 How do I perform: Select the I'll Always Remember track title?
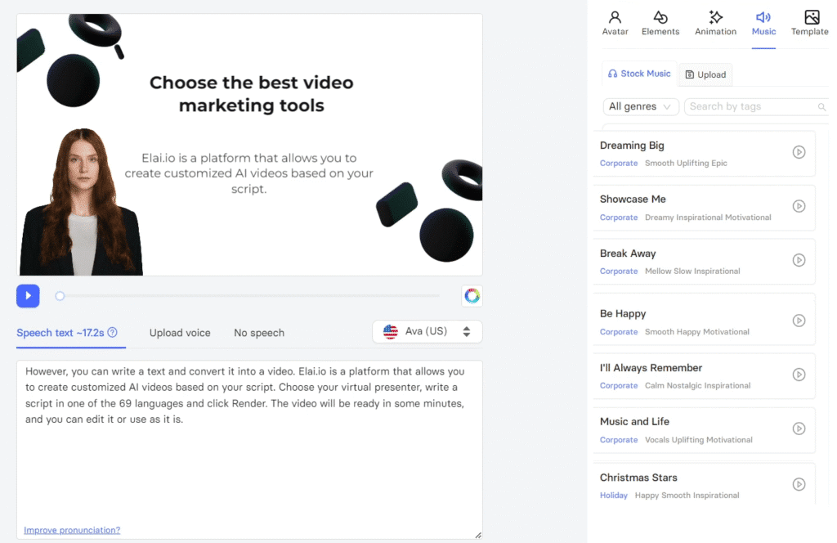pyautogui.click(x=651, y=368)
